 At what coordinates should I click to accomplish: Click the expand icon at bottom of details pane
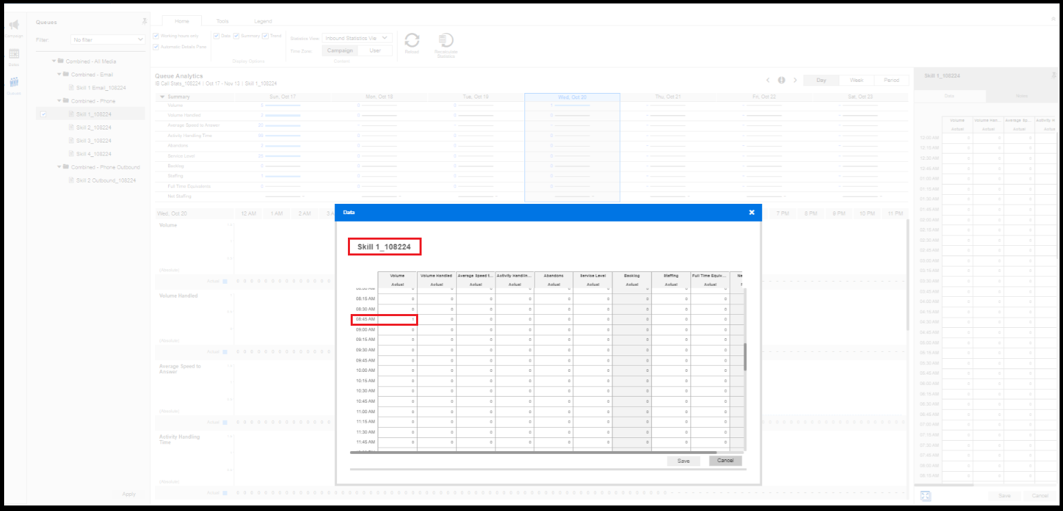(x=925, y=496)
